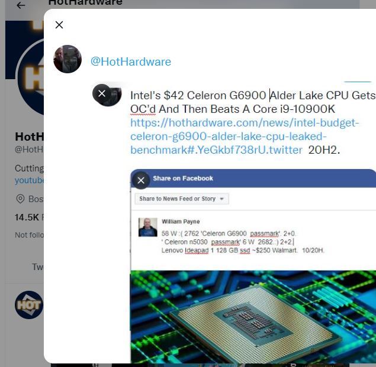Place cursor in the Intel's $42 Celeron tweet text
The width and height of the screenshot is (376, 367).
point(253,102)
